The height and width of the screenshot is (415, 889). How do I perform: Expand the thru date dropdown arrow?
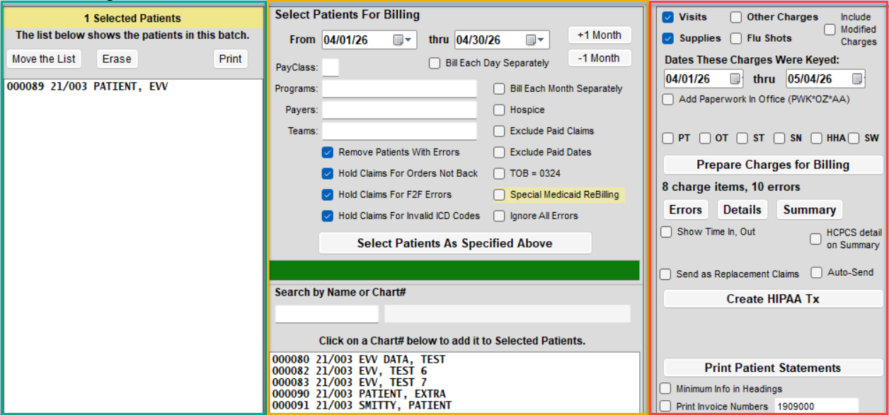(x=542, y=40)
